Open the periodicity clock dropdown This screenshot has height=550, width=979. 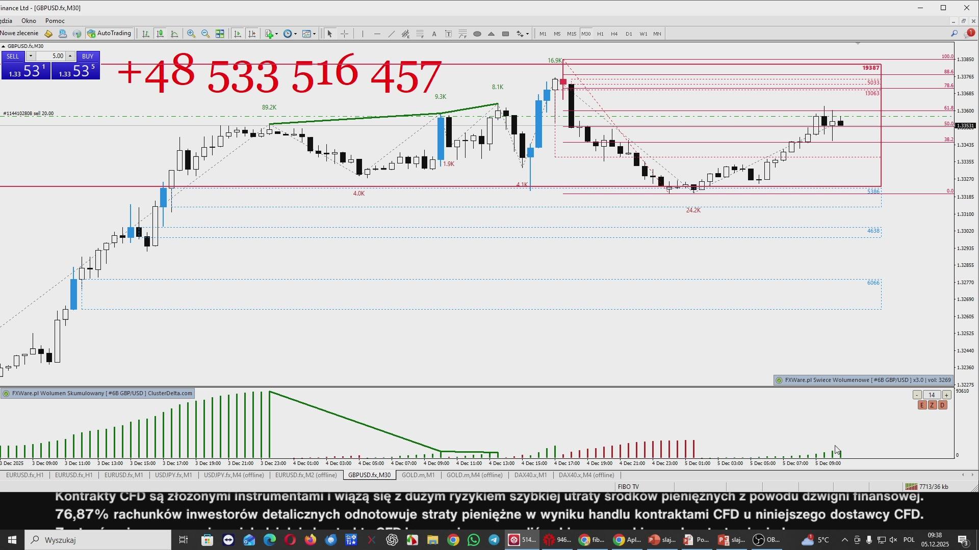295,34
